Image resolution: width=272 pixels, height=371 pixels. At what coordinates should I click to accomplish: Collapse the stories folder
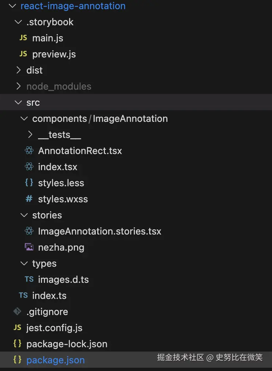click(x=24, y=215)
